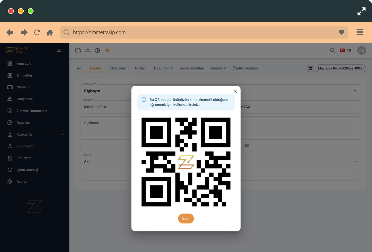Change language via TR flag selector
This screenshot has height=252, width=372.
coord(345,50)
